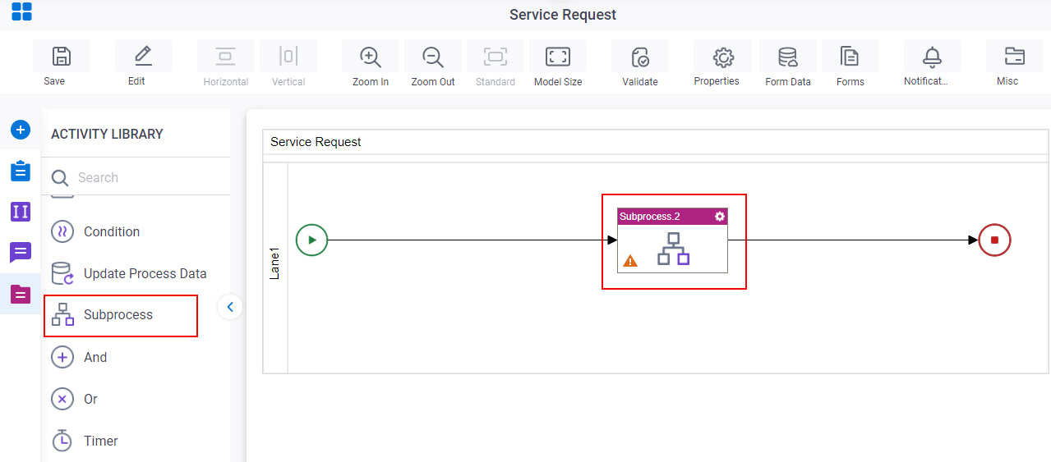1051x462 pixels.
Task: Click the Search field in Activity Library
Action: point(136,177)
